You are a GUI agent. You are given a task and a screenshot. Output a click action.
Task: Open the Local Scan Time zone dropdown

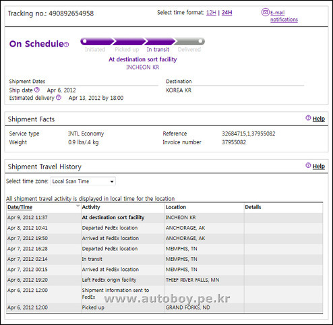coord(83,181)
